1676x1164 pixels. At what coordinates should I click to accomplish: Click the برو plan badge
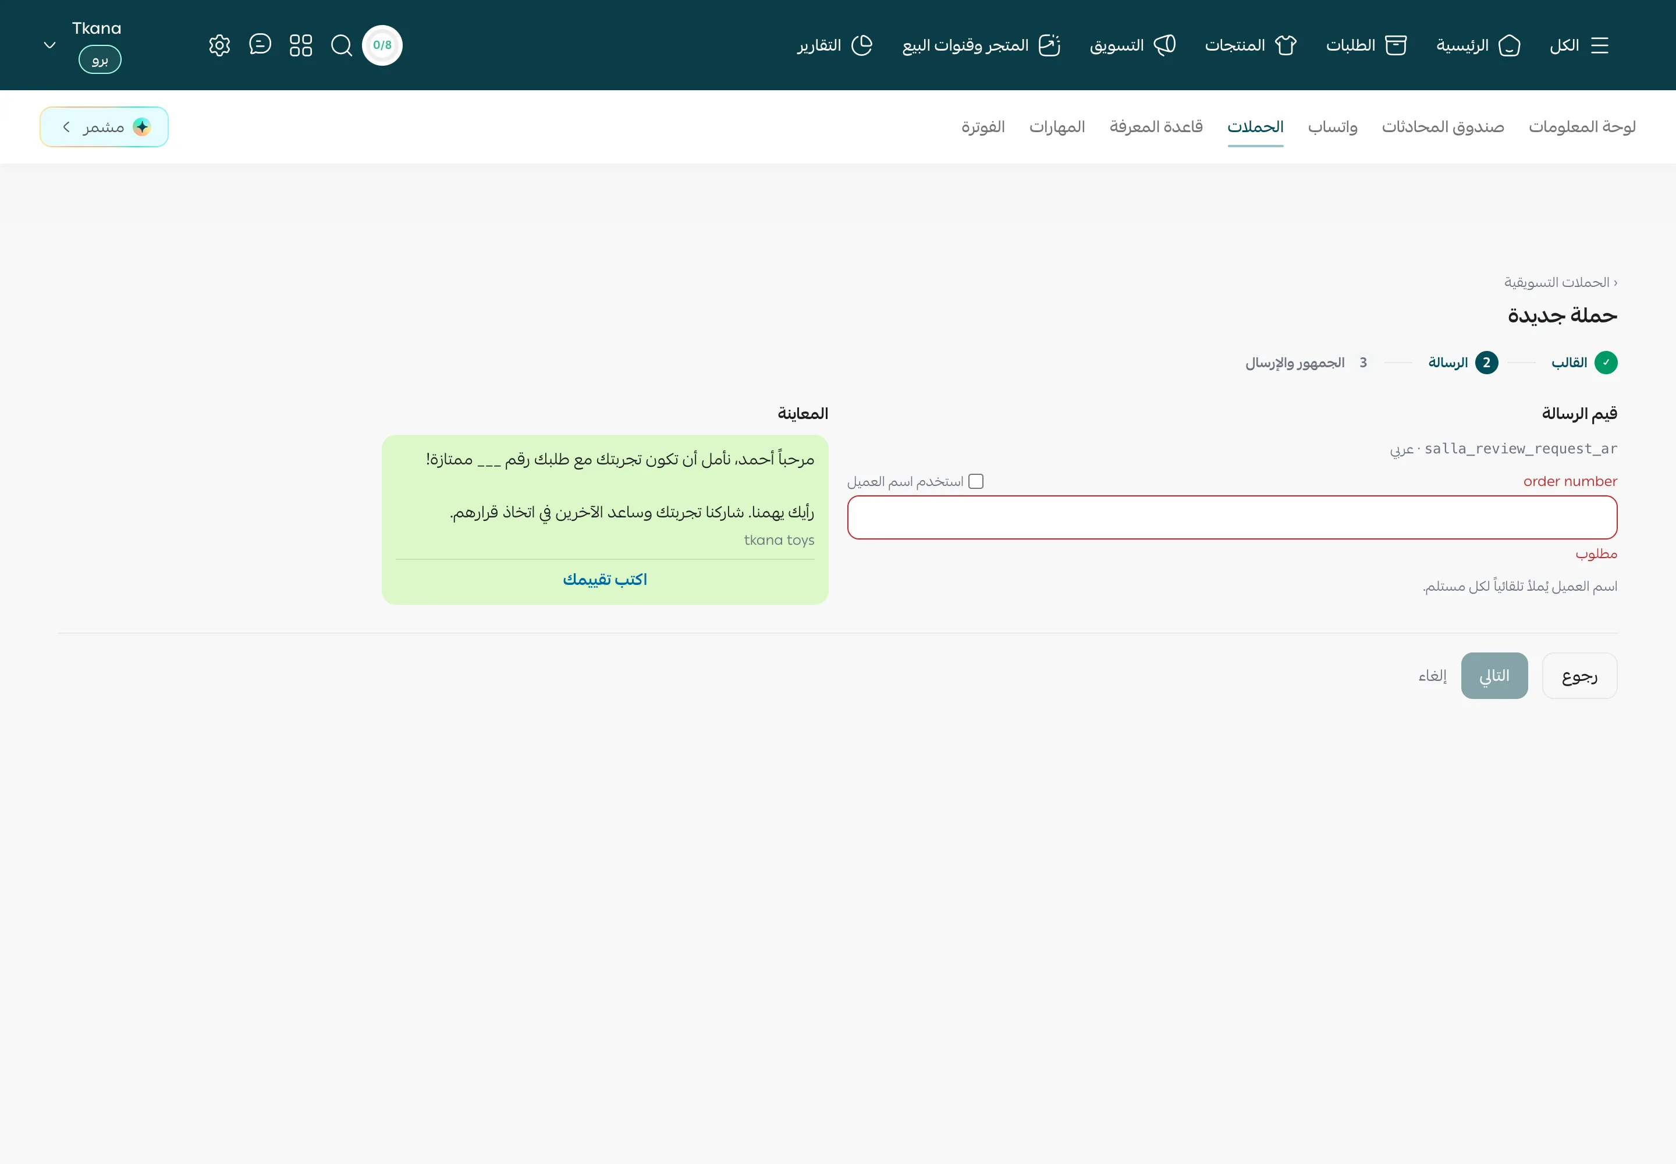tap(100, 59)
